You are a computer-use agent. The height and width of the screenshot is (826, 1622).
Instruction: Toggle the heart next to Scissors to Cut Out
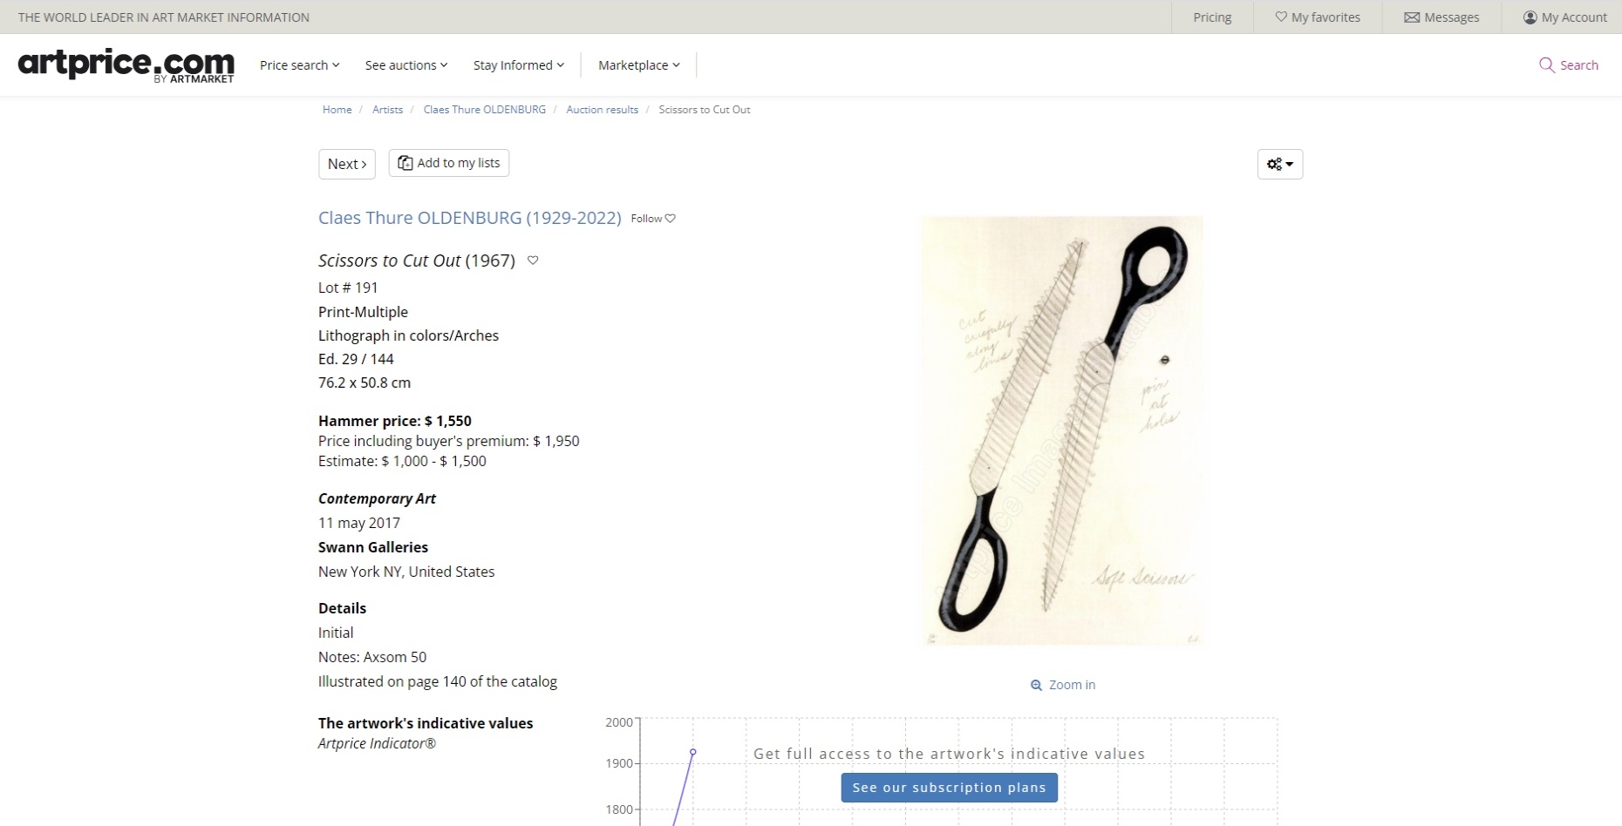click(x=533, y=261)
